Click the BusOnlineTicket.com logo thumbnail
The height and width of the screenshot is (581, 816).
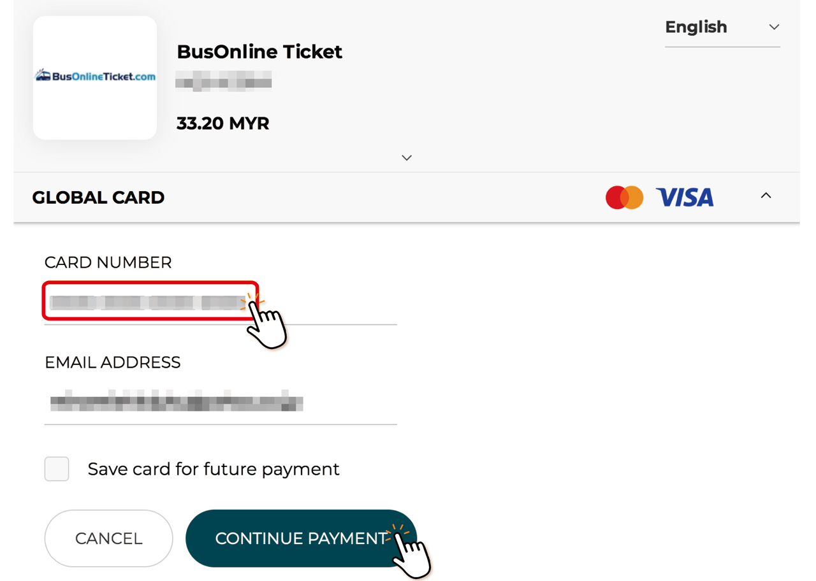point(95,77)
